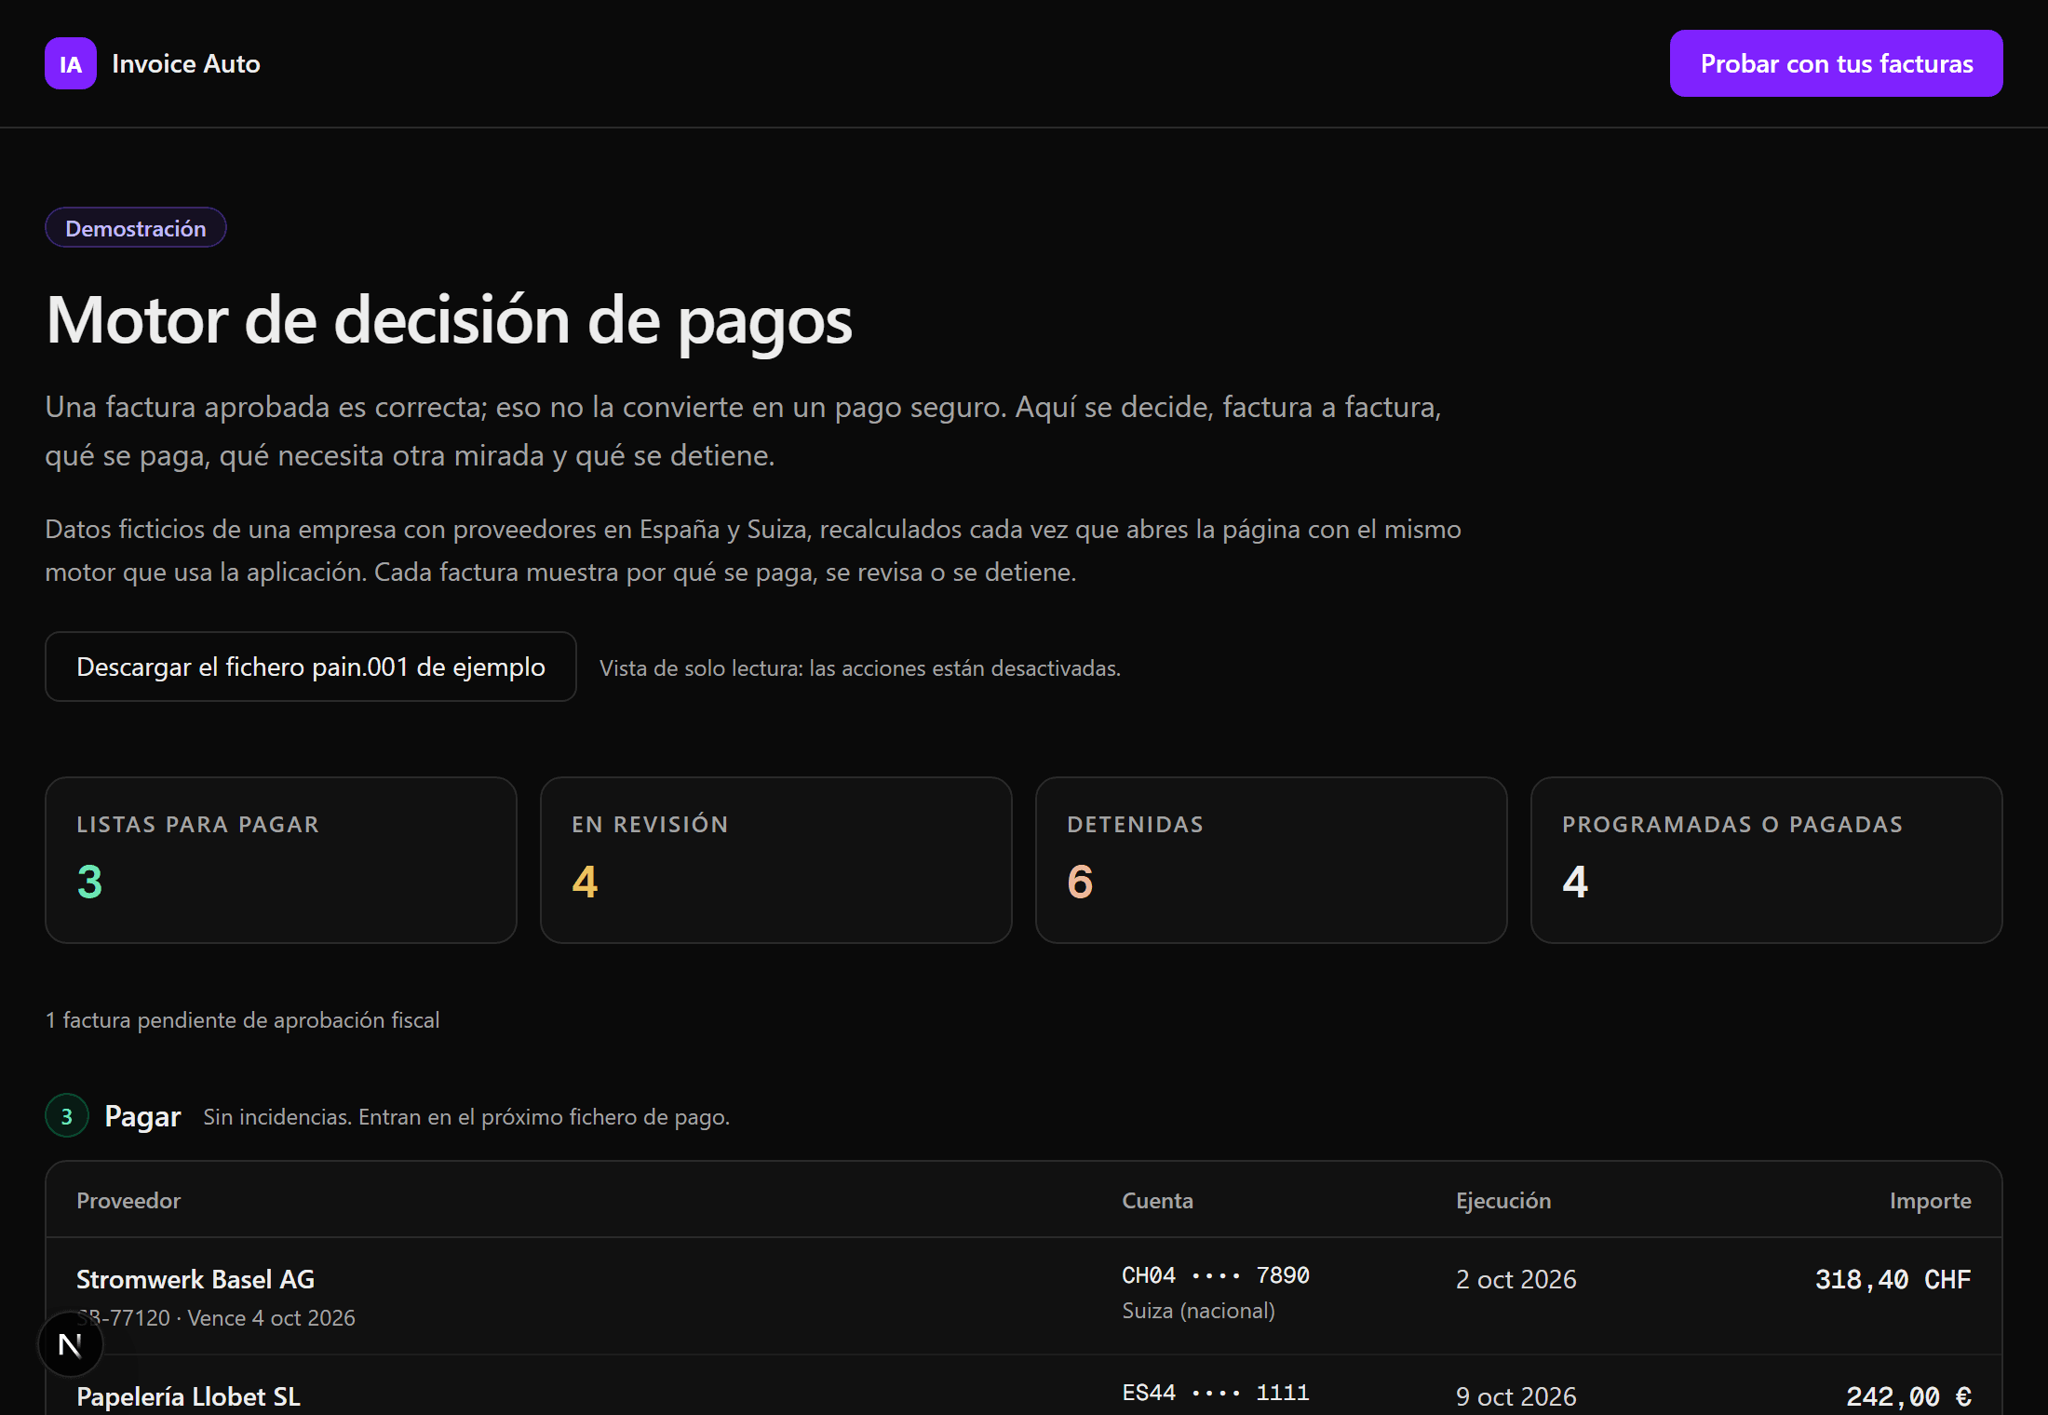This screenshot has width=2048, height=1415.
Task: Click the green 3 Pagar count badge
Action: point(67,1116)
